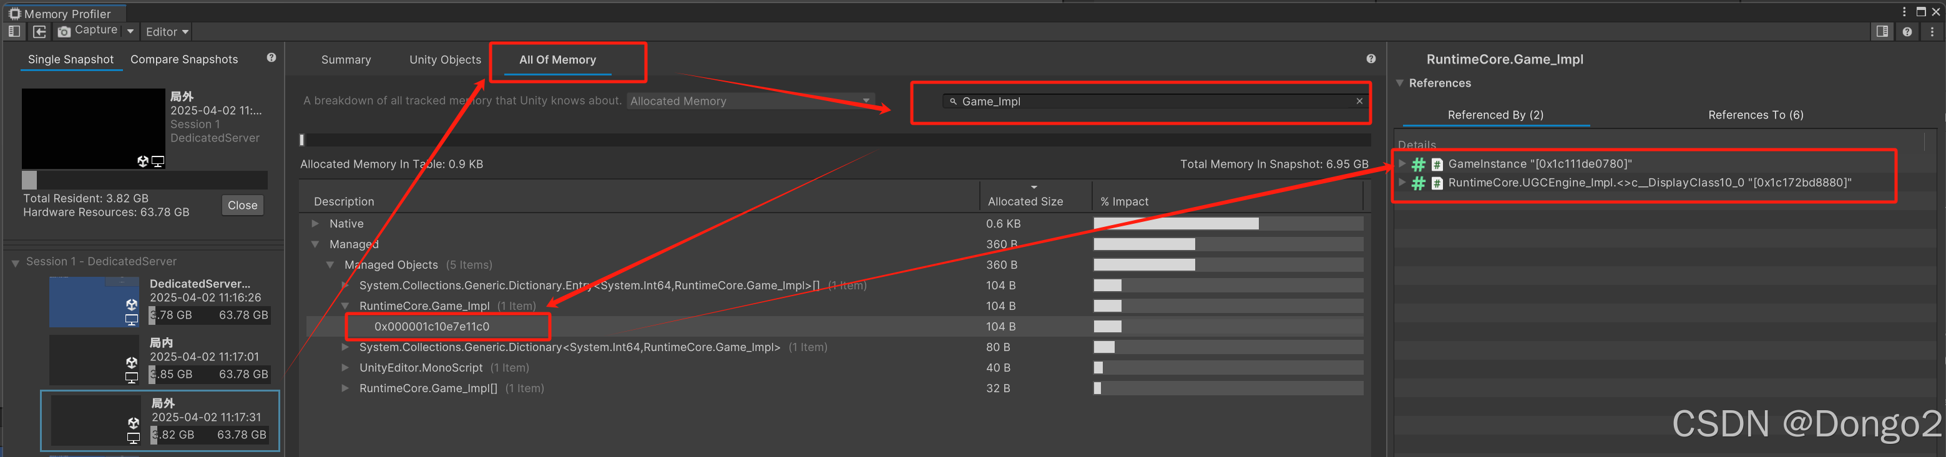This screenshot has width=1946, height=457.
Task: Collapse the RuntimeCore.Game_Impl row
Action: pos(345,305)
